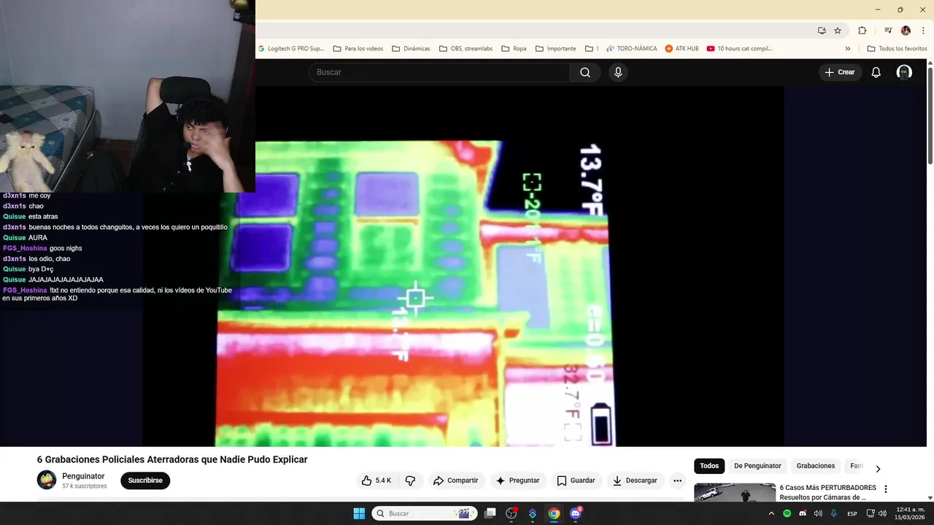
Task: Click the Windows taskbar Buscar search box
Action: [425, 513]
